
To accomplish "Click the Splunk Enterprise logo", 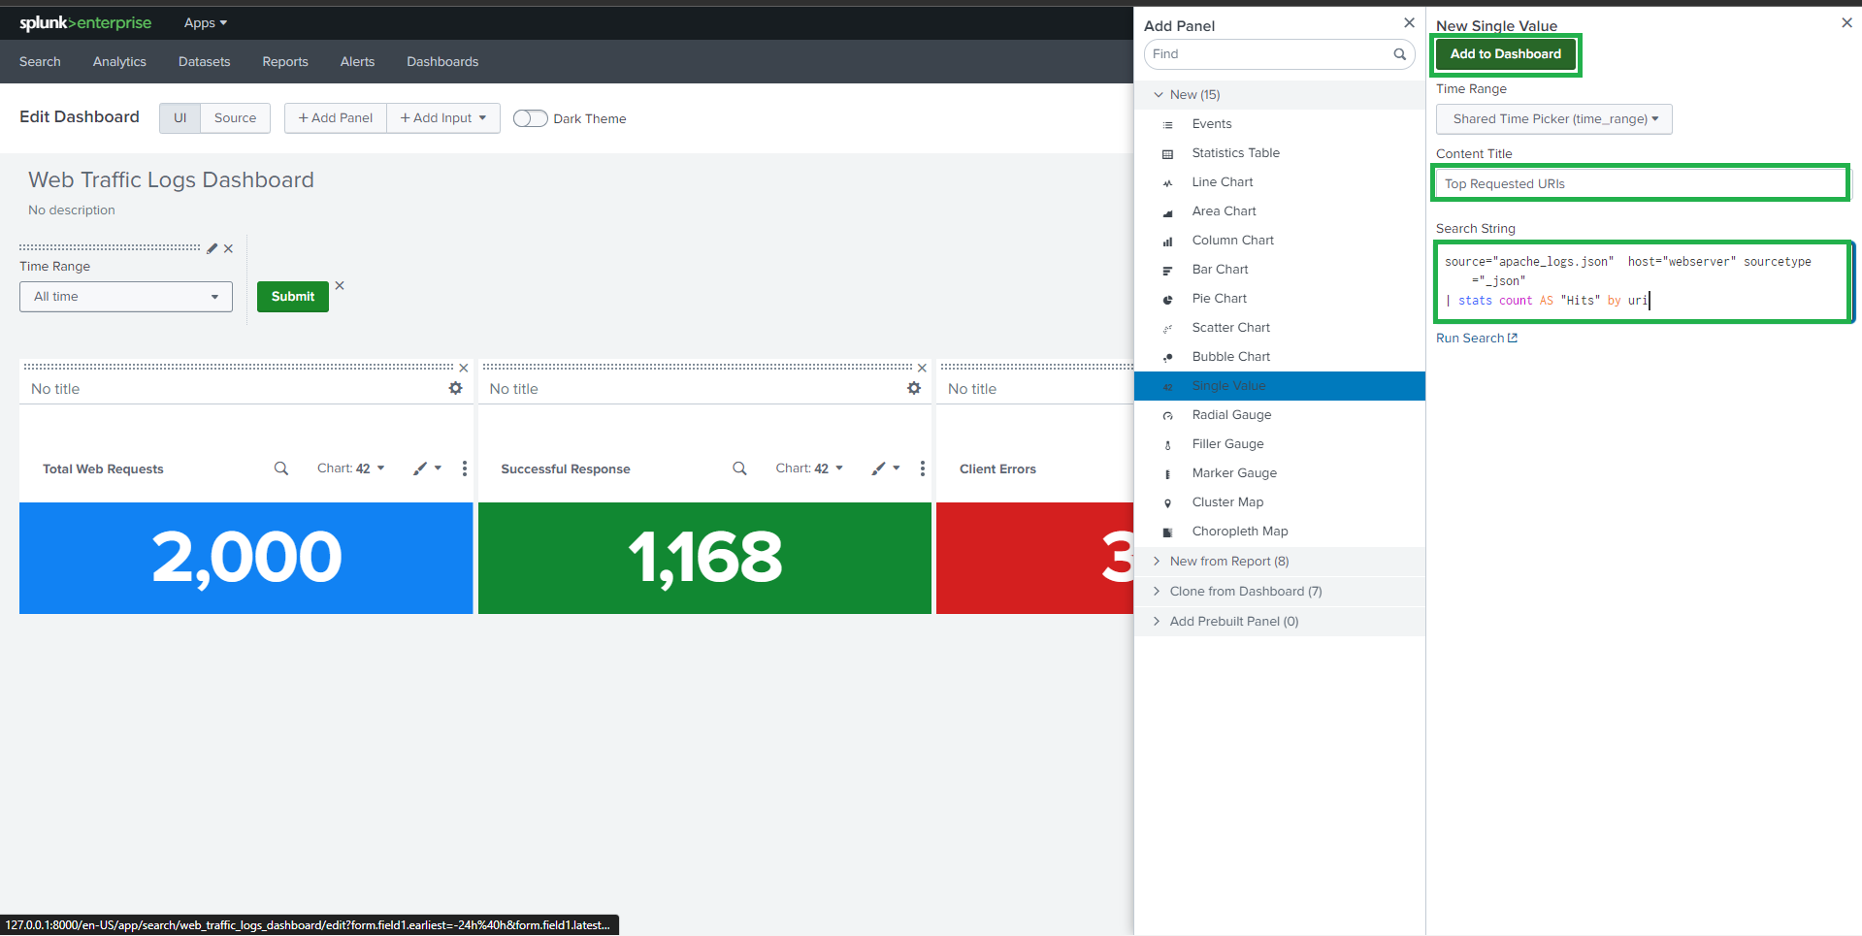I will (x=85, y=22).
